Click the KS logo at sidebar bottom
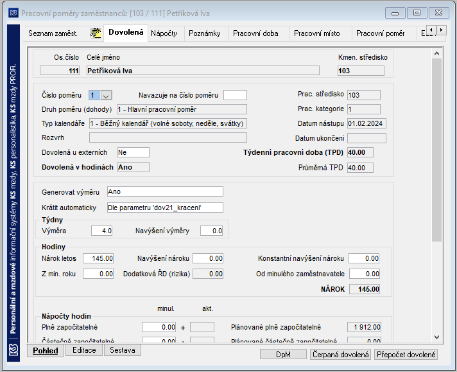 (x=13, y=350)
